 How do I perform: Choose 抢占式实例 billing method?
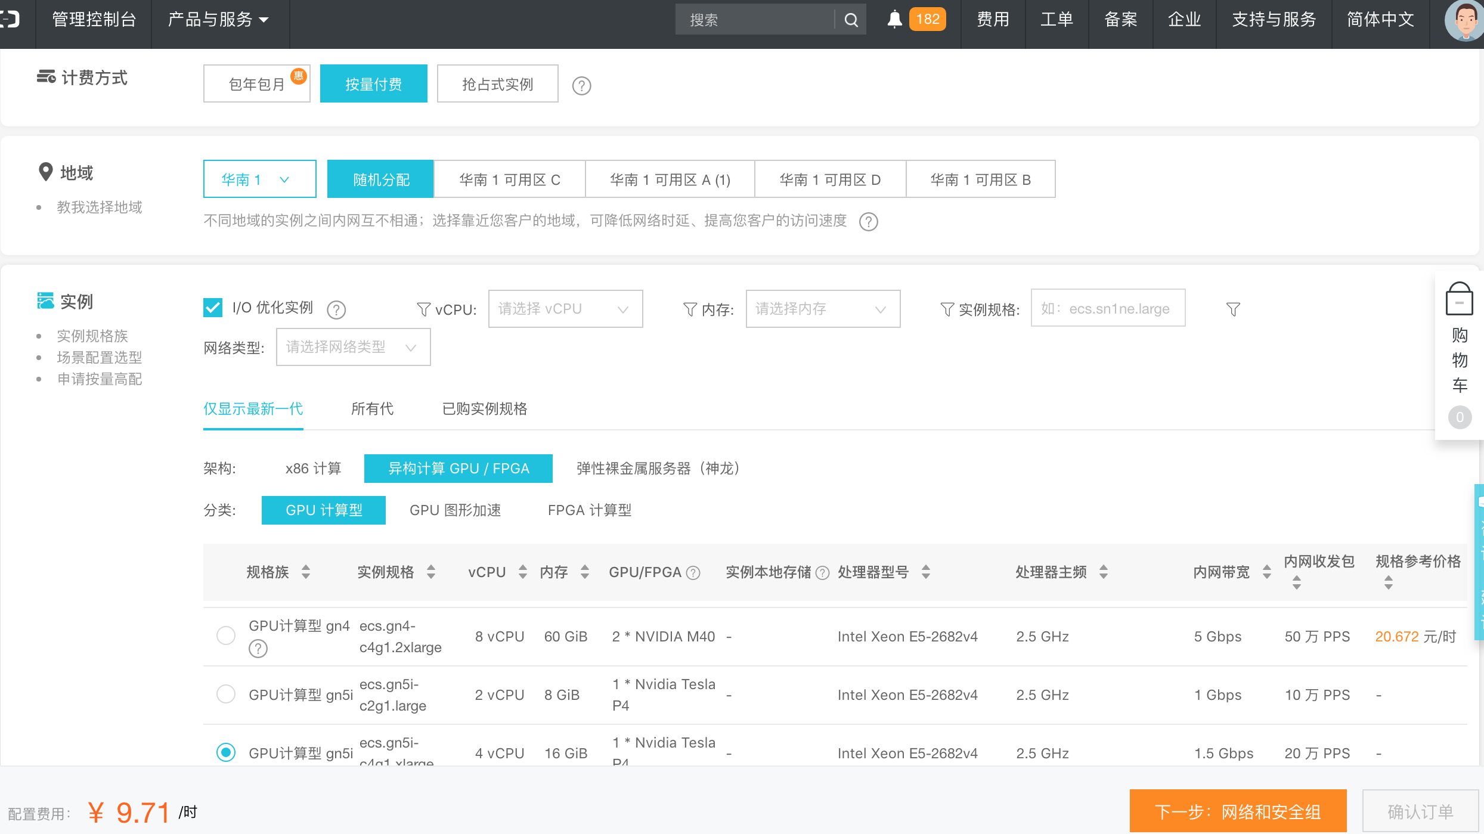click(498, 83)
